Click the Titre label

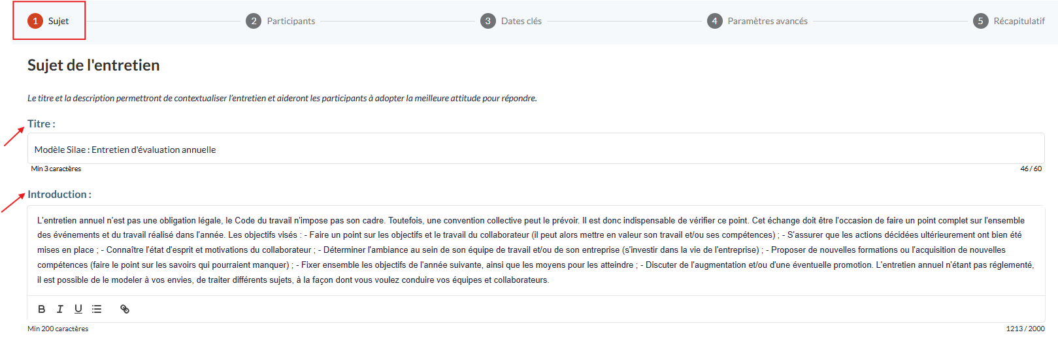coord(41,123)
